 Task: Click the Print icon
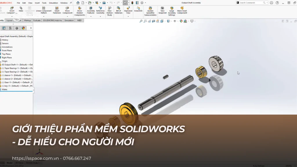click(x=104, y=3)
